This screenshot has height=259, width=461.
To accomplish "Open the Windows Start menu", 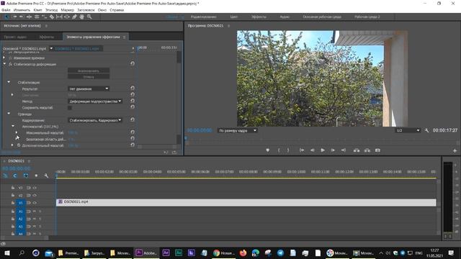I will point(6,253).
